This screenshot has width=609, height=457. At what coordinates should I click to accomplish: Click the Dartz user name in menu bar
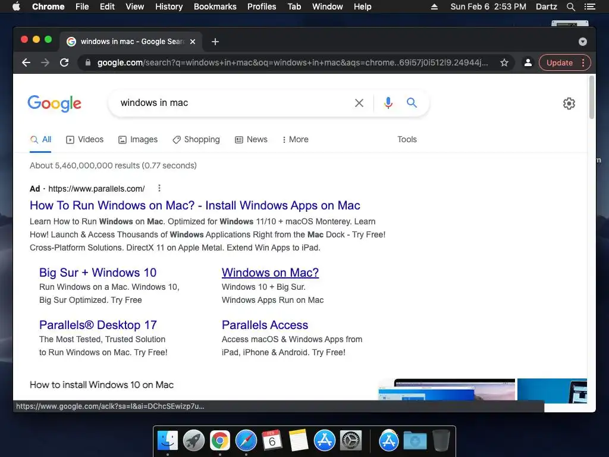tap(546, 7)
